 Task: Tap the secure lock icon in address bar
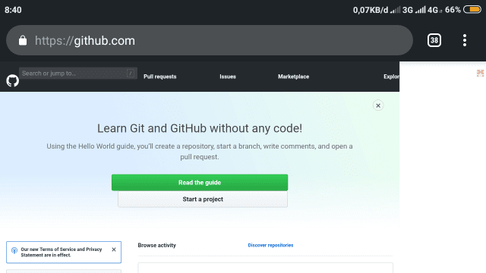[23, 40]
